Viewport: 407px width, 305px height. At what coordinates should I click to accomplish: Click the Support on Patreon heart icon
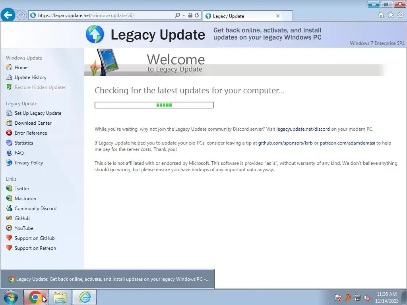(9, 248)
